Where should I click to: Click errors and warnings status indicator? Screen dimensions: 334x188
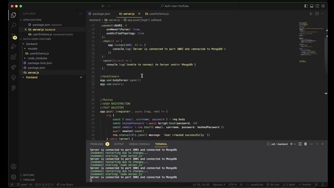click(44, 184)
